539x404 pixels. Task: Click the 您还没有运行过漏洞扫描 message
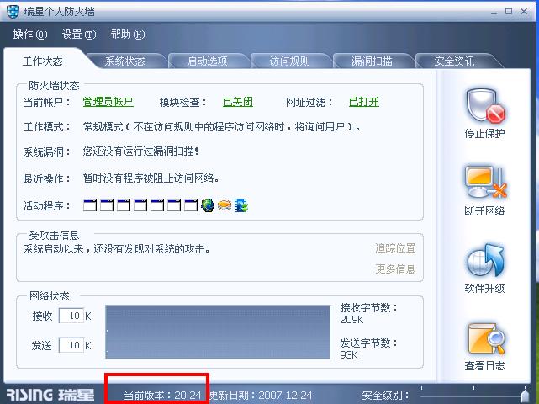click(141, 151)
